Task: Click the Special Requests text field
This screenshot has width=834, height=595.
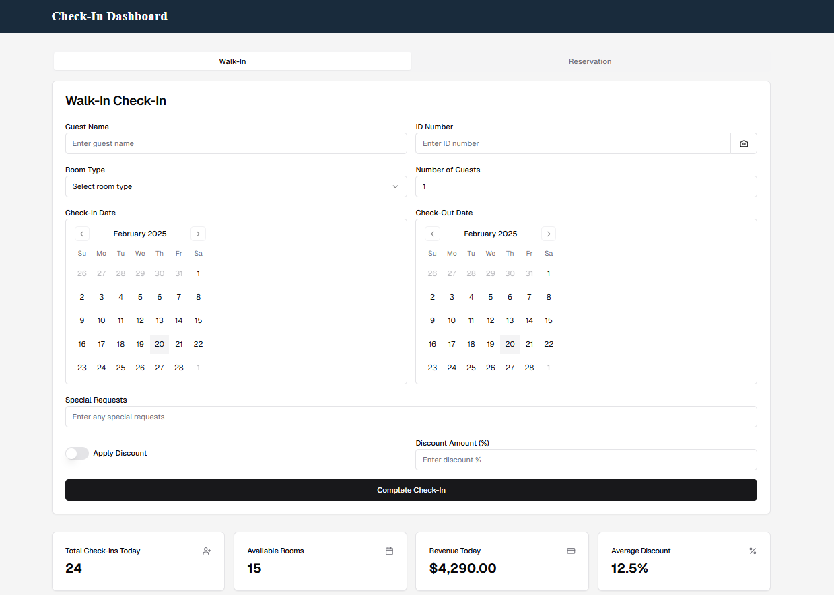Action: 411,417
